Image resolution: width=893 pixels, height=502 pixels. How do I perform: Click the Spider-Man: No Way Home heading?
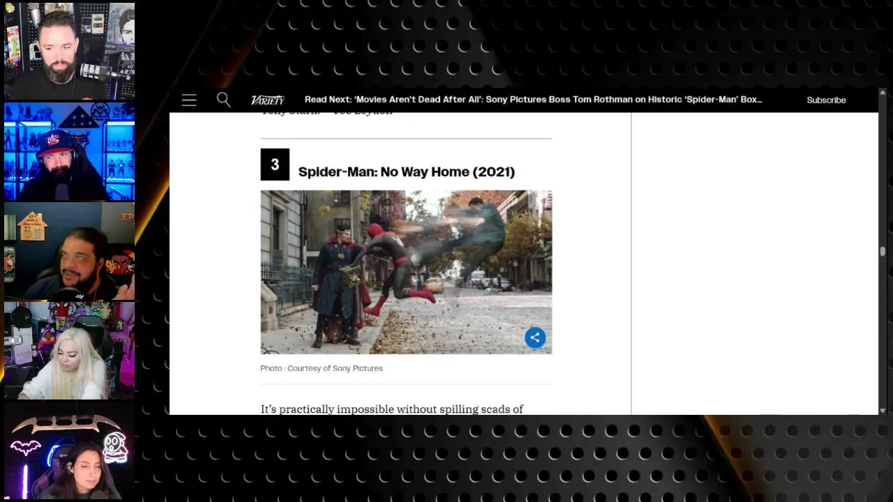click(x=406, y=172)
